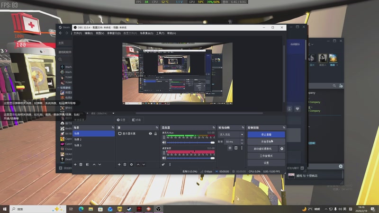Open 场景集合(S) menu in OBS

pos(146,33)
